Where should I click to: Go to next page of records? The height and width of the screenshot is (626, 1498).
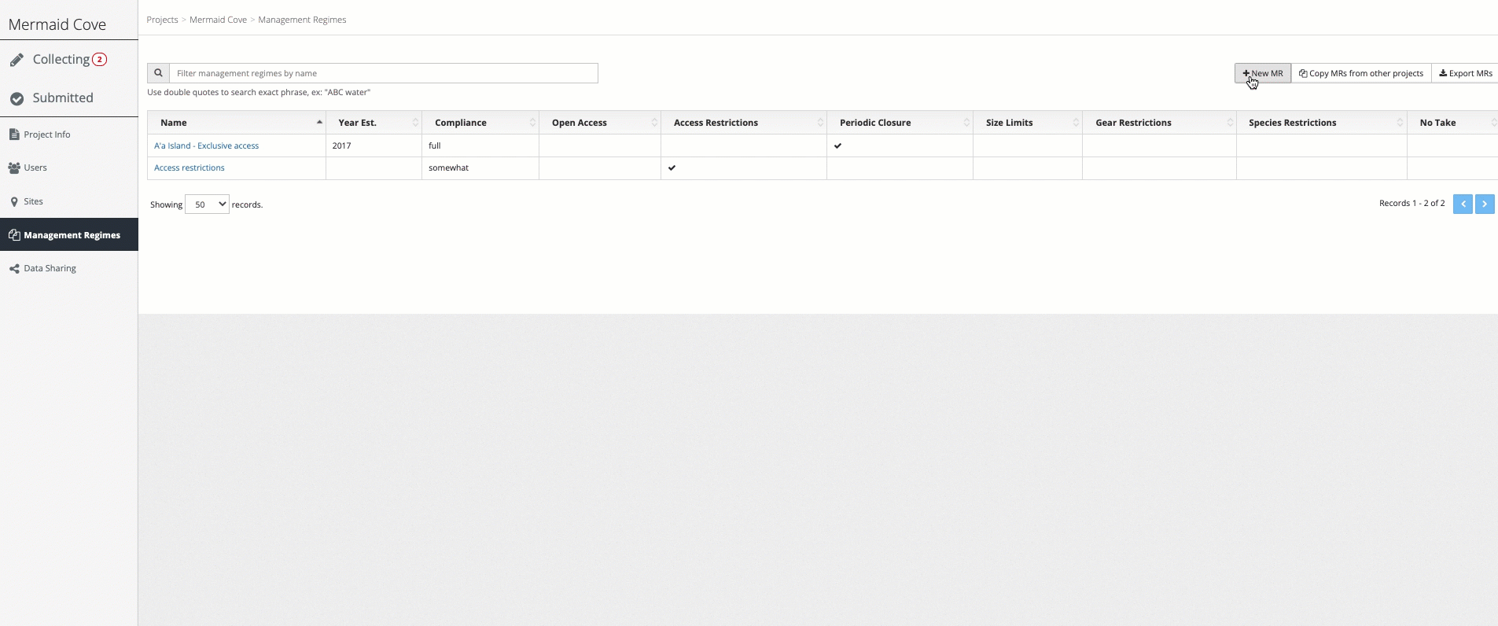point(1485,204)
